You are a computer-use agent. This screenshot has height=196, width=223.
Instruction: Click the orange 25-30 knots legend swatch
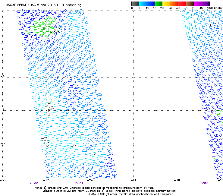tap(174, 4)
